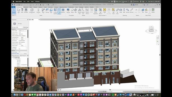Select the Window tool
Screen dimensions: 172x97
click(26, 11)
